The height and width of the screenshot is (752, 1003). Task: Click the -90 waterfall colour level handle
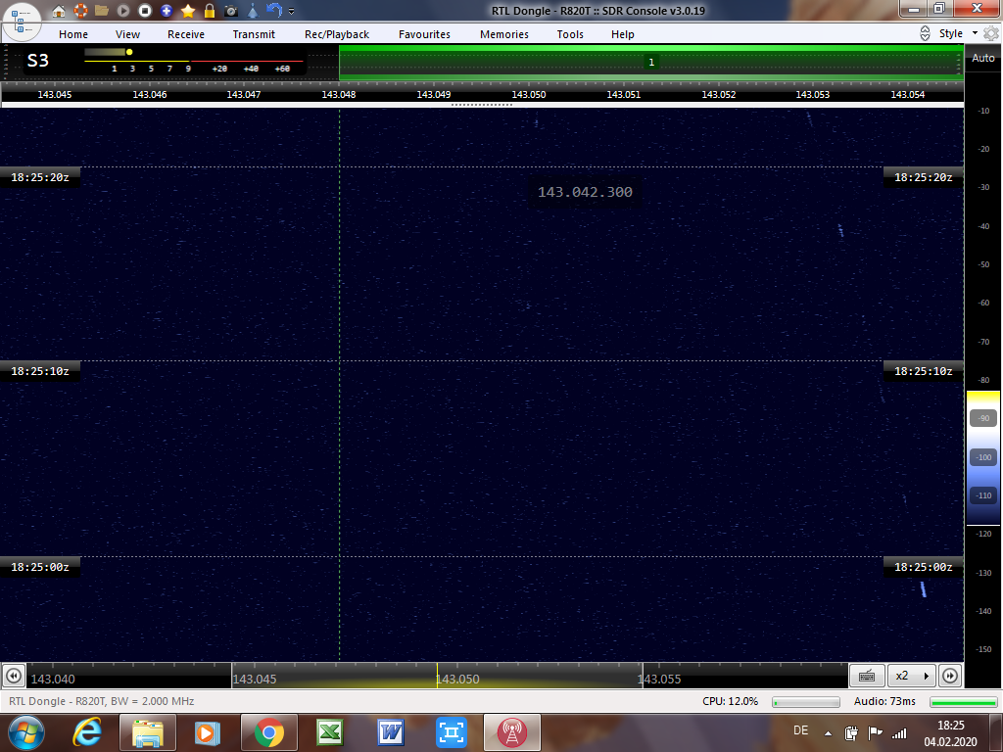[x=983, y=418]
